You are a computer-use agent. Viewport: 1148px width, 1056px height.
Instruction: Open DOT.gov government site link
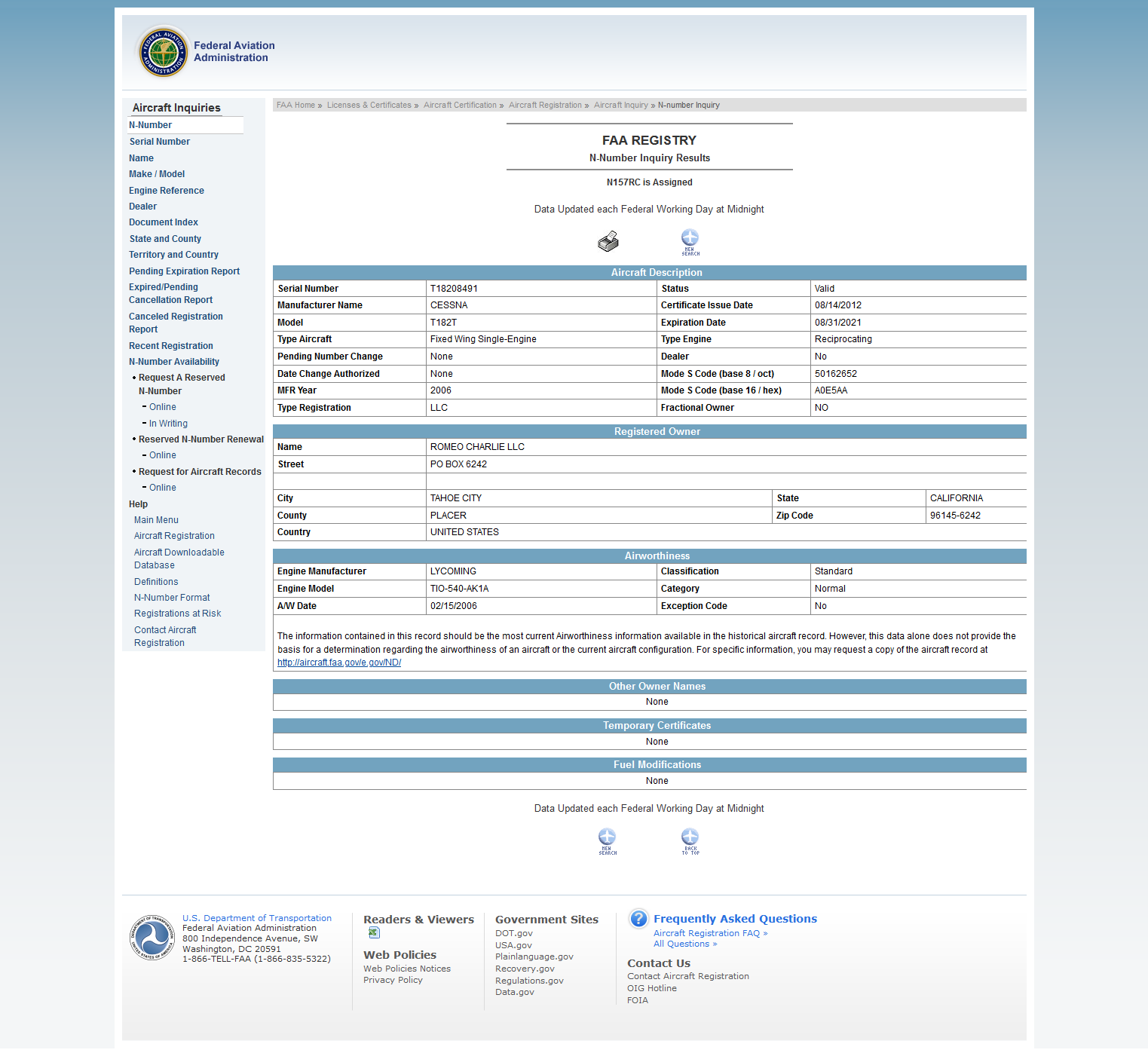pos(514,933)
